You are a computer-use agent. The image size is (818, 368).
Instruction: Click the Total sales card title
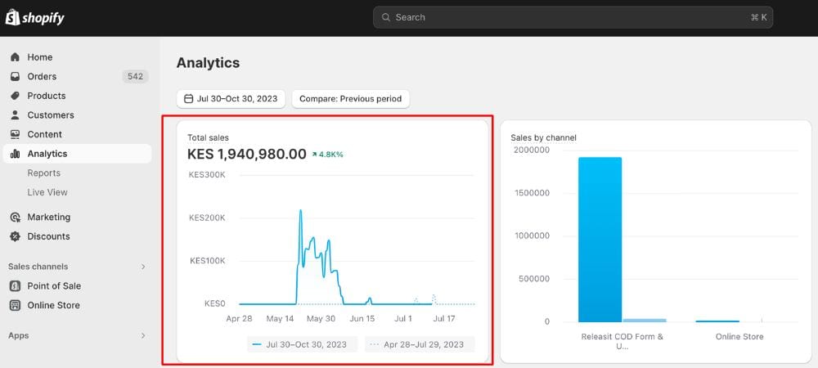tap(208, 138)
